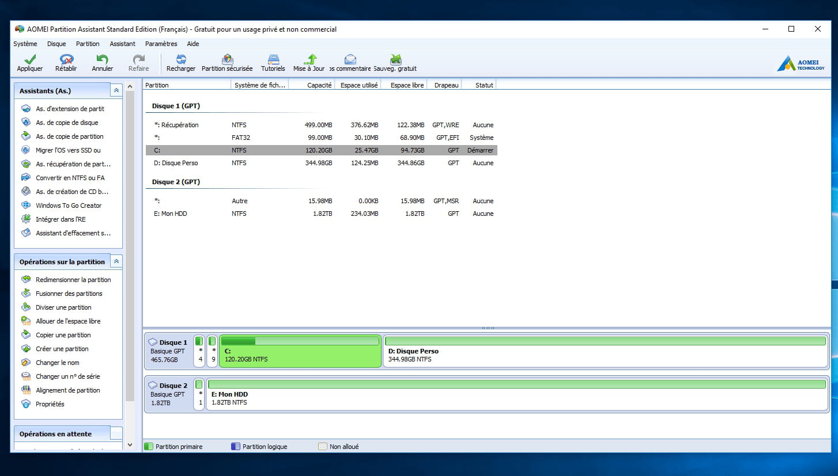
Task: Choose Alignement de partition
Action: (x=68, y=390)
